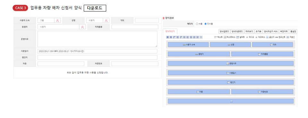The height and width of the screenshot is (118, 308).
Task: Pick the 구분선 component tool
Action: coord(290,37)
